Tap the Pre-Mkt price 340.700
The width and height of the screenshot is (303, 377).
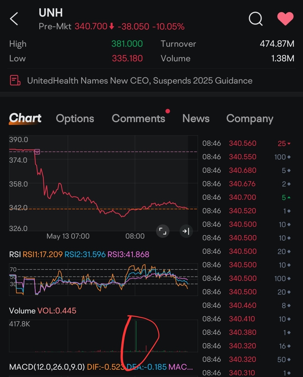pos(91,26)
